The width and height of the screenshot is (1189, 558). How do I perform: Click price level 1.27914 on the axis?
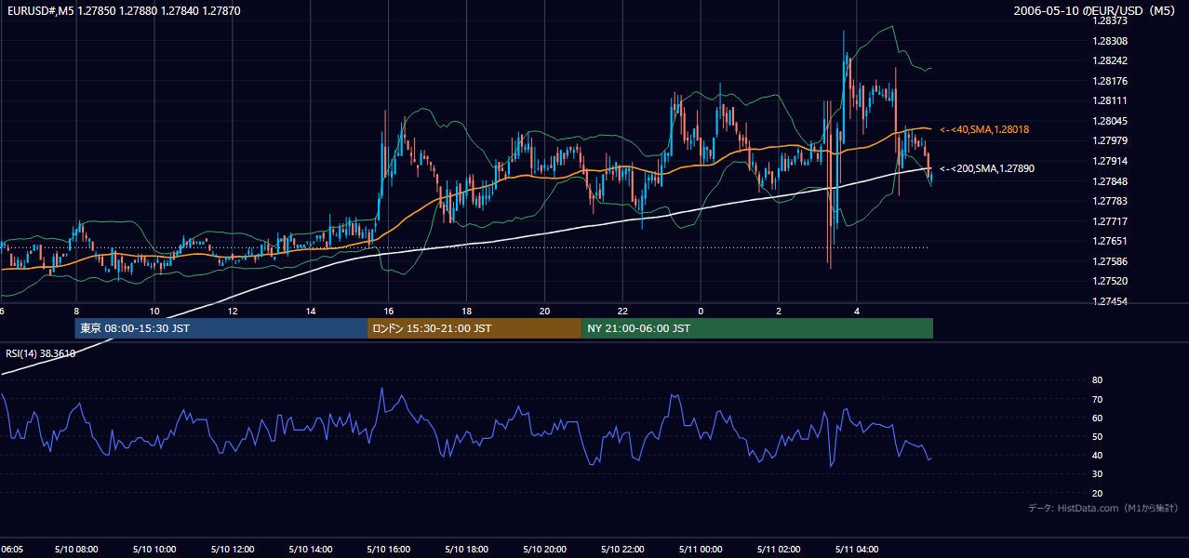1109,161
